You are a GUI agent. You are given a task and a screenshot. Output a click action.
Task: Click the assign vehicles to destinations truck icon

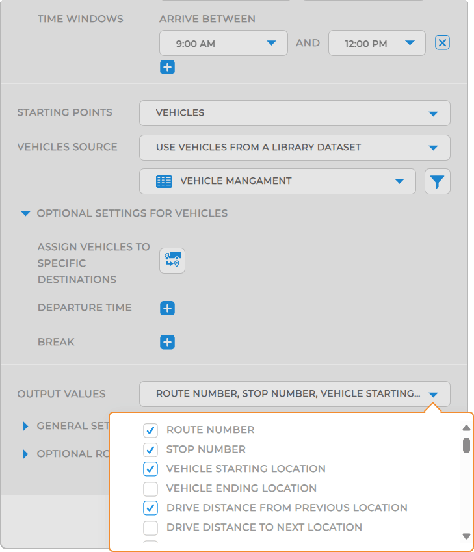(172, 261)
